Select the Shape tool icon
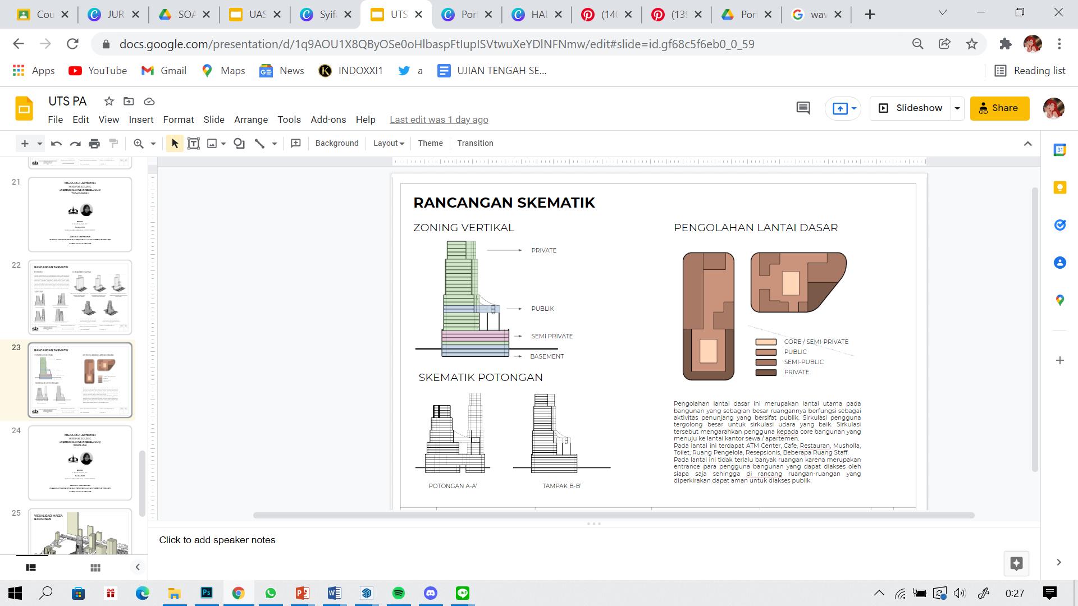Viewport: 1078px width, 606px height. [x=239, y=144]
